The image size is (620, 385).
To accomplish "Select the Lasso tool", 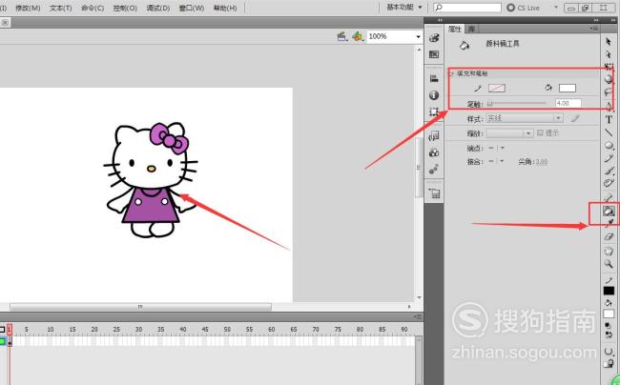I will tap(609, 92).
